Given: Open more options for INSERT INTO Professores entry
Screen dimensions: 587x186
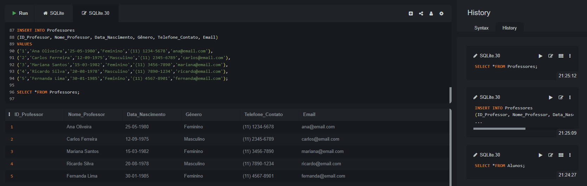Looking at the screenshot, I should 570,97.
